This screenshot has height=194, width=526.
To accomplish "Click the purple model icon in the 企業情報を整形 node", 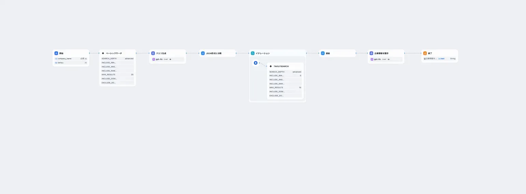I will click(372, 59).
